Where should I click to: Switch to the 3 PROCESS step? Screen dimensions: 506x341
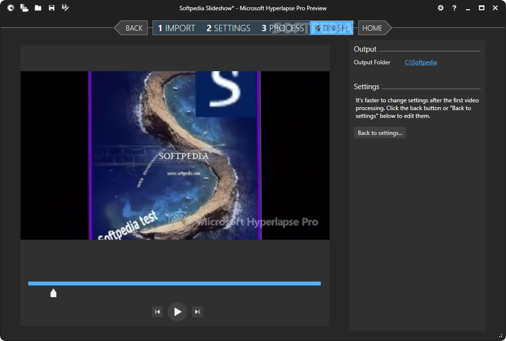[283, 28]
